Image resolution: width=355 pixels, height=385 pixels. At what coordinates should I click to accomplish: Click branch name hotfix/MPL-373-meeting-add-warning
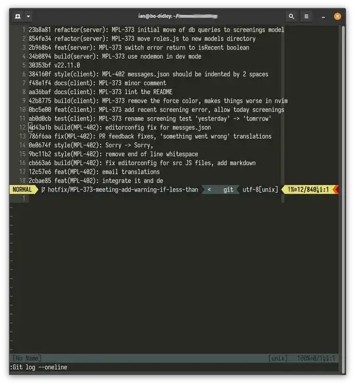(x=123, y=190)
